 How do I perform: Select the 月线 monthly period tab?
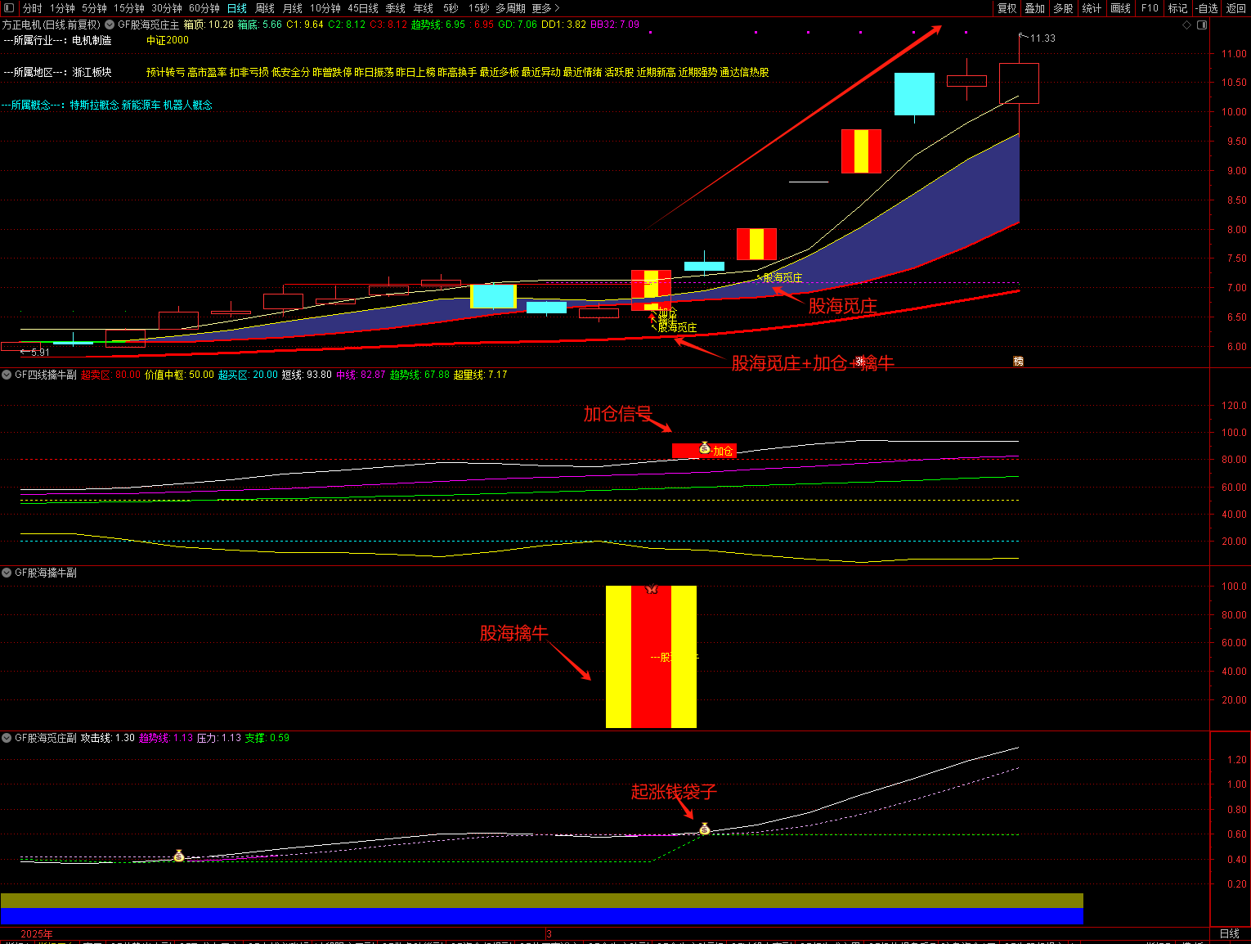[293, 8]
